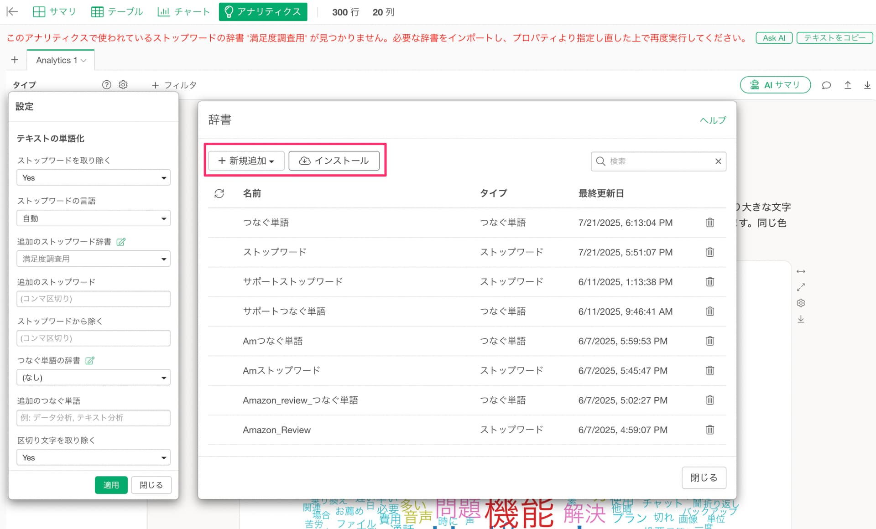The width and height of the screenshot is (876, 529).
Task: Delete the ストップワード dictionary trash icon
Action: (710, 252)
